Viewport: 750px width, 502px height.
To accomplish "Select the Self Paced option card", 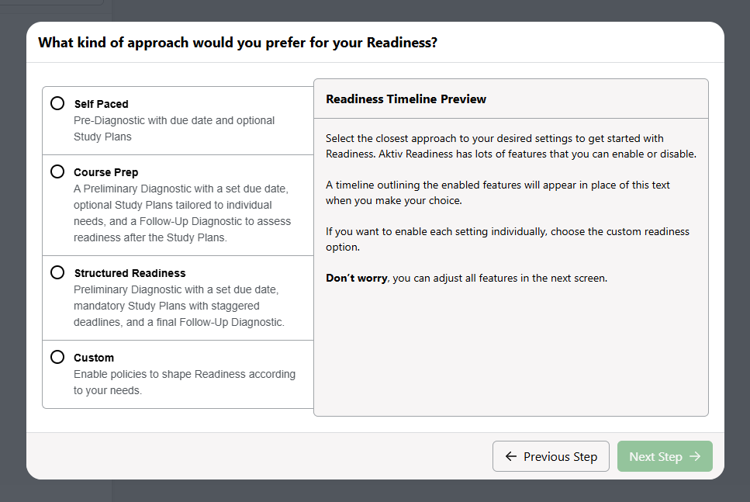I will (177, 120).
